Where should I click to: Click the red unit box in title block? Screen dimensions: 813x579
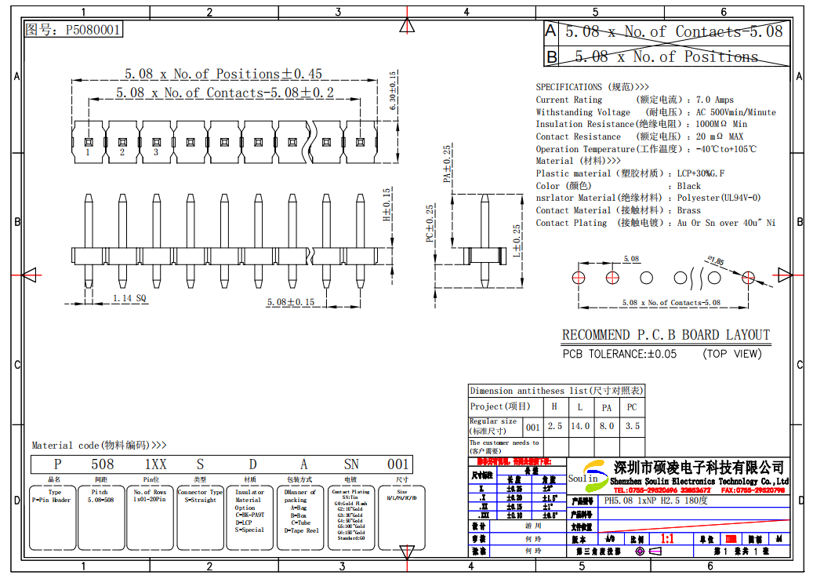(x=731, y=540)
